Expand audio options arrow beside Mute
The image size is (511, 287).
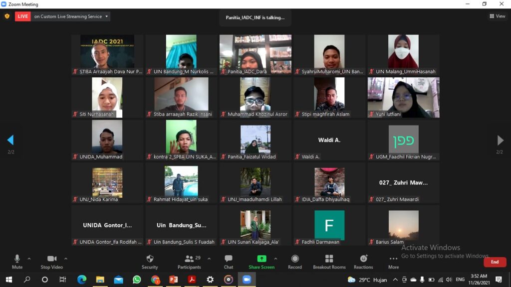click(x=29, y=259)
